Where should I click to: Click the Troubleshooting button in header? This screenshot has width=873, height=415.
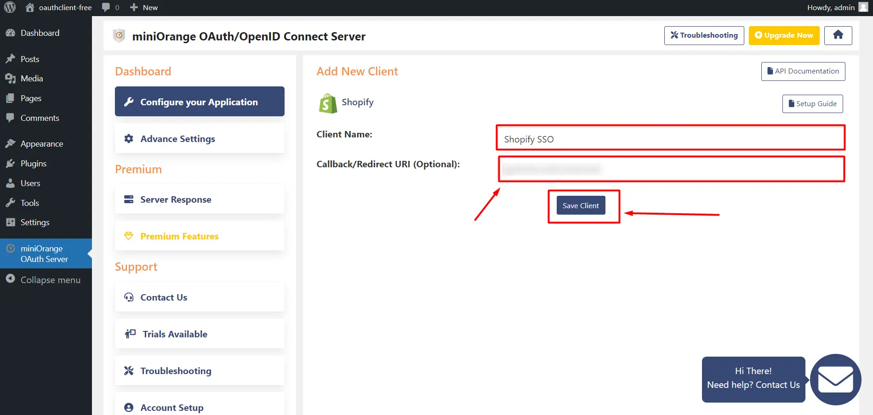704,35
